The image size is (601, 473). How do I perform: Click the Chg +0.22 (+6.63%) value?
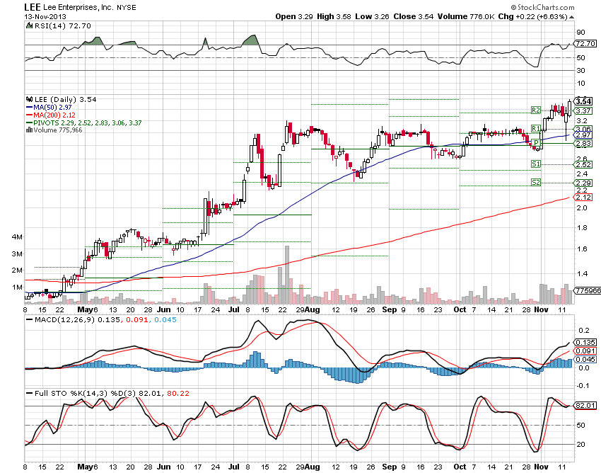(533, 16)
